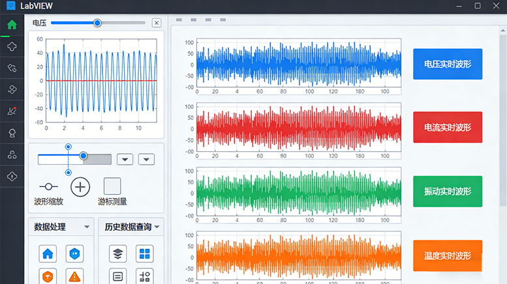Image resolution: width=507 pixels, height=284 pixels.
Task: Click the 振动实时波形 green button
Action: pyautogui.click(x=447, y=192)
